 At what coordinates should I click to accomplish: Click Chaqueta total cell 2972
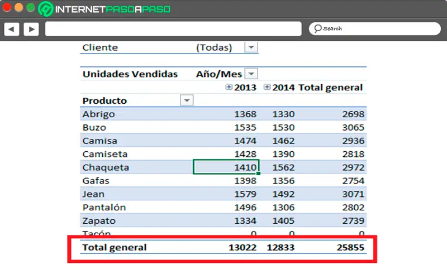tap(353, 167)
